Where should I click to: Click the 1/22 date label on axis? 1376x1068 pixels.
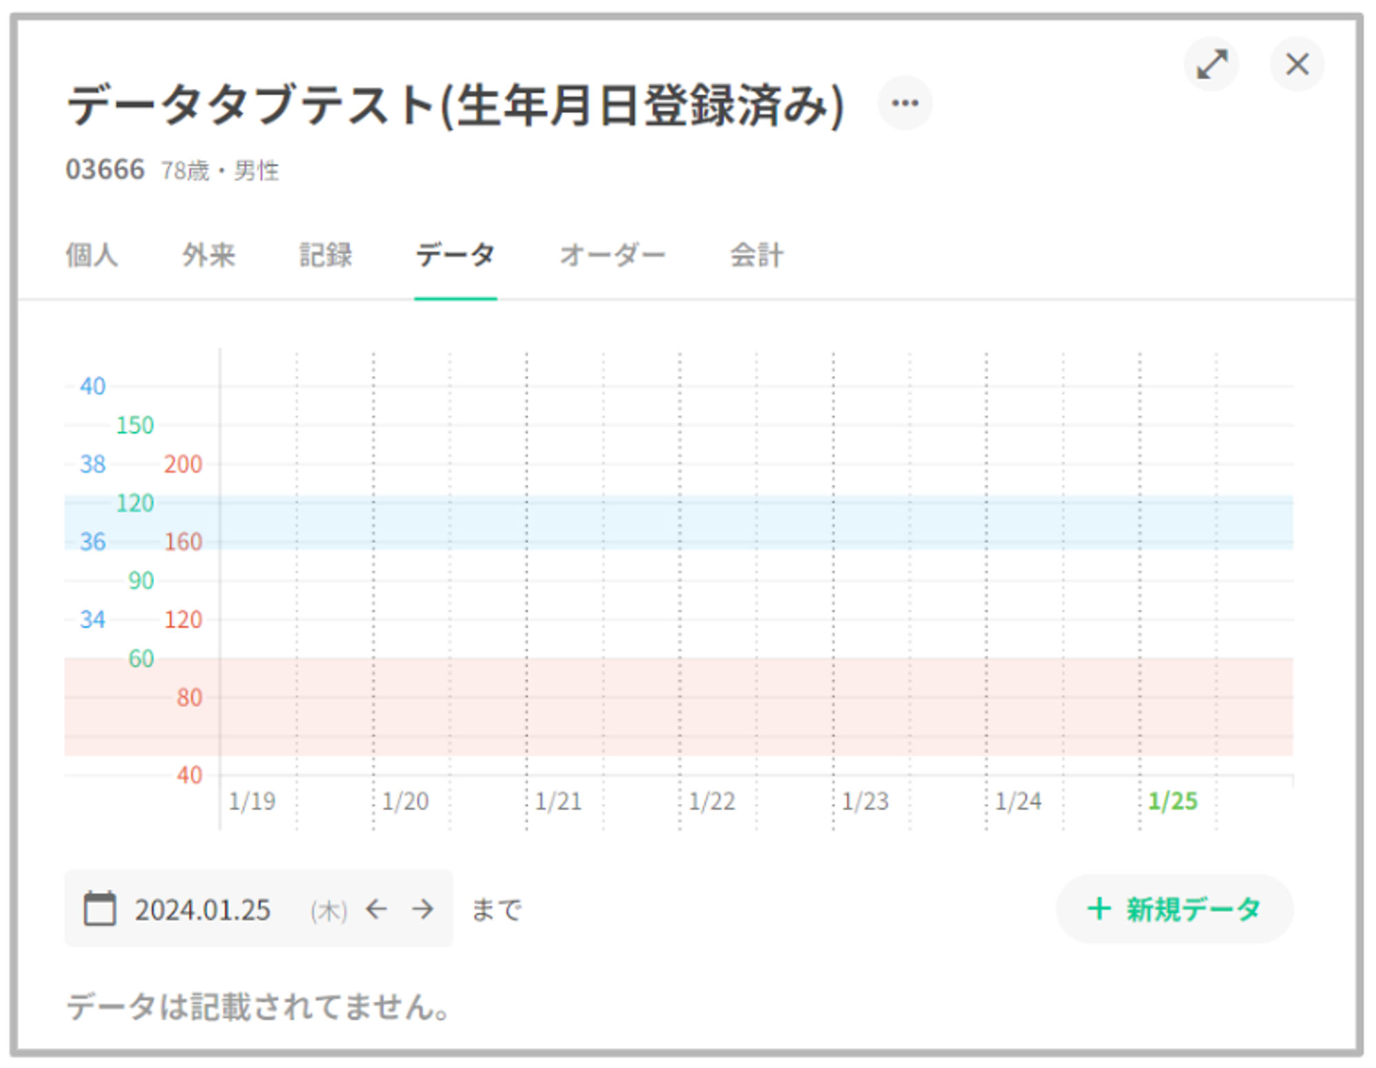click(711, 801)
